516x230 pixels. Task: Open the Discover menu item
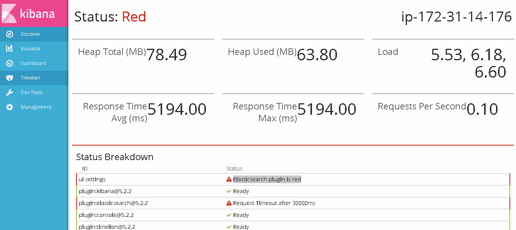(x=31, y=34)
